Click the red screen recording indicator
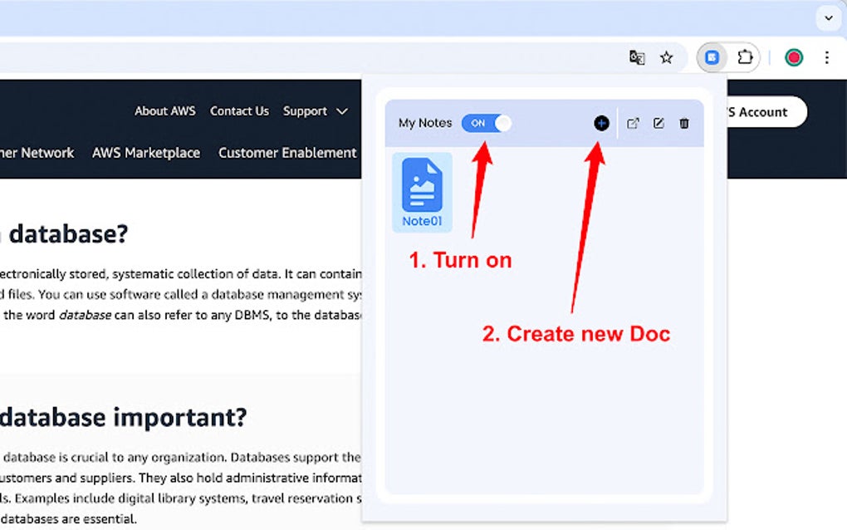Screen dimensions: 847x530 tap(793, 57)
